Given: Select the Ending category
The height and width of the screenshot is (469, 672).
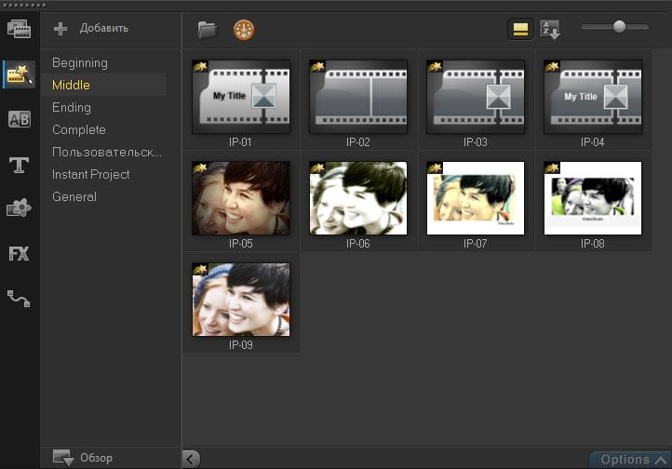Looking at the screenshot, I should click(x=71, y=108).
